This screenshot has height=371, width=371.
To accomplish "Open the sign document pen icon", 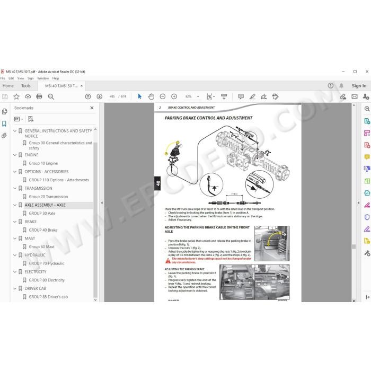I will click(x=264, y=96).
